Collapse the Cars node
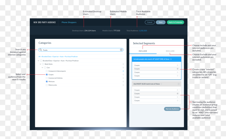 point(42,67)
